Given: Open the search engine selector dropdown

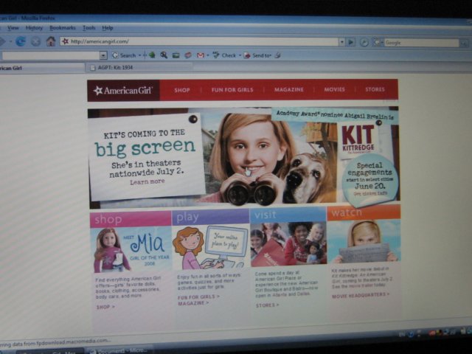Looking at the screenshot, I should pyautogui.click(x=382, y=43).
